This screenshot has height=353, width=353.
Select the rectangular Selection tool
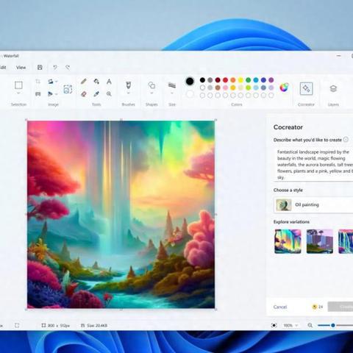18,85
